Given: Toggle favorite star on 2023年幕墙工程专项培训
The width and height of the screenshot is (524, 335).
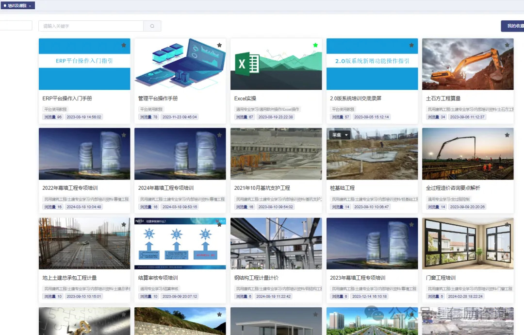Looking at the screenshot, I should [x=411, y=225].
